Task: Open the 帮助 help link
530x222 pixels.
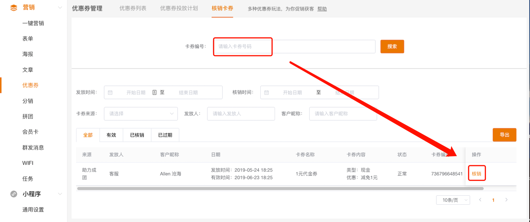Action: coord(322,9)
